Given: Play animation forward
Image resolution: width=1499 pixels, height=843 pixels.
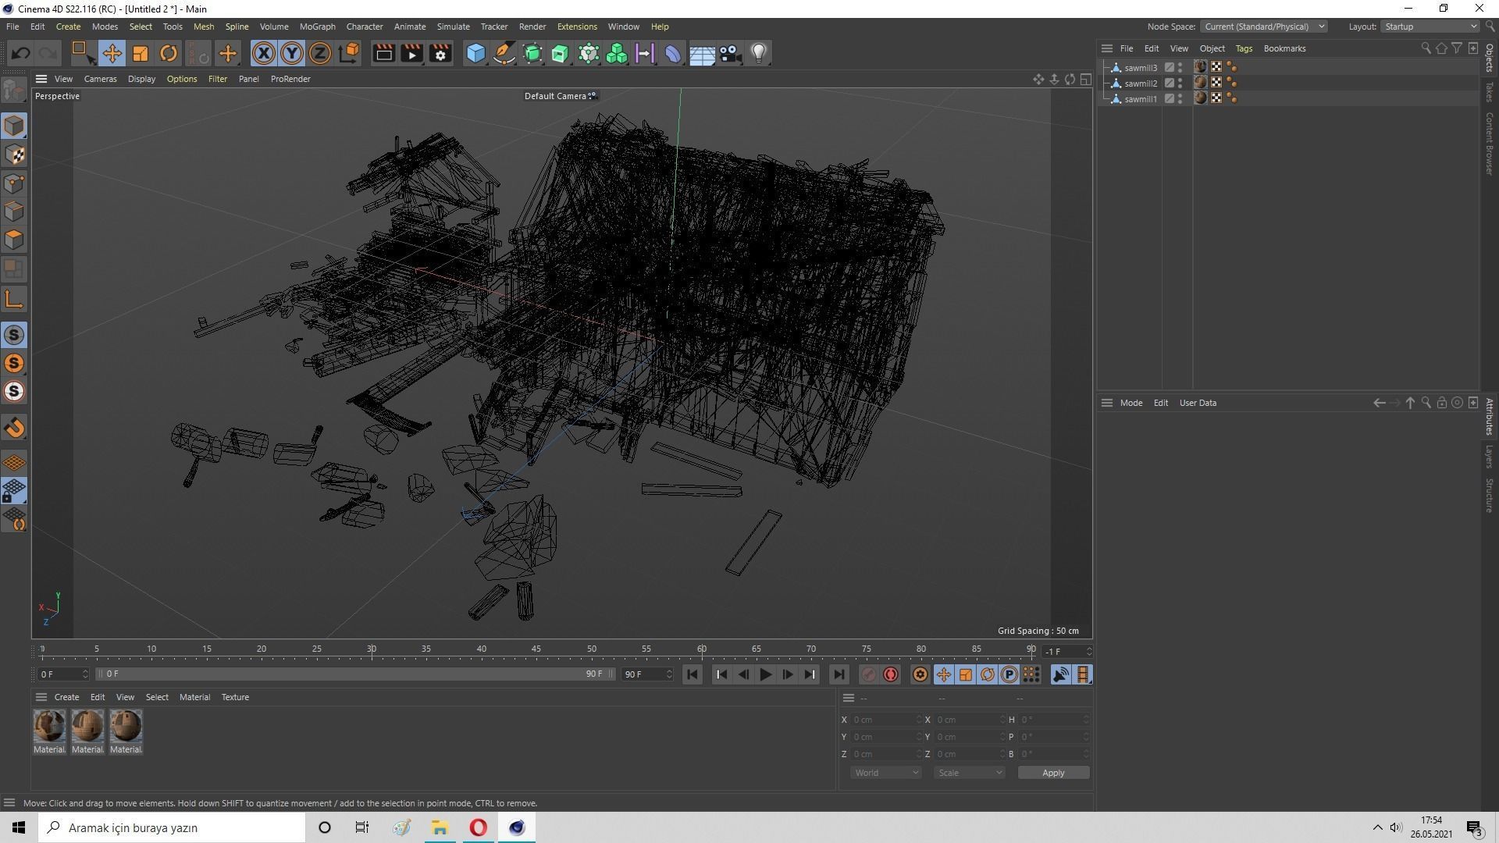Looking at the screenshot, I should 765,674.
